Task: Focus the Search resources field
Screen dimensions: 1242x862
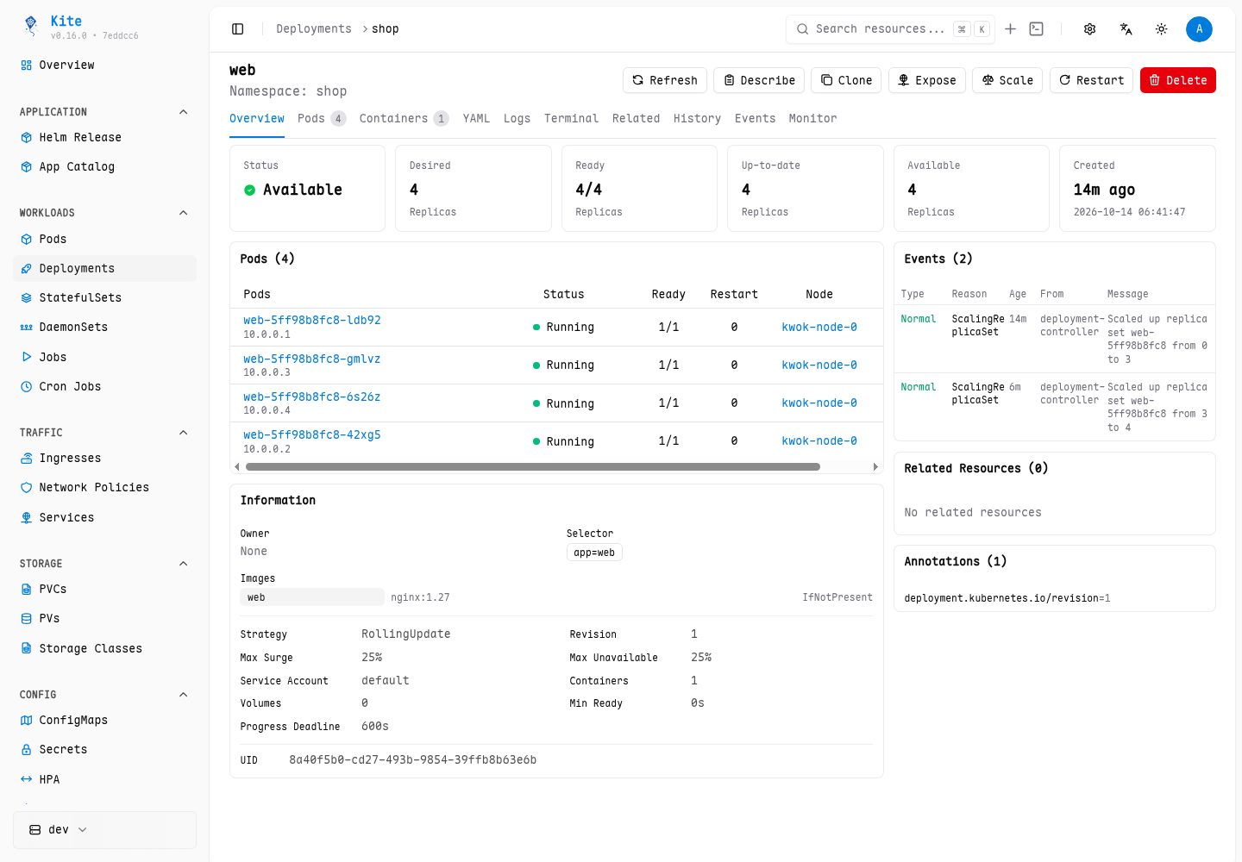Action: (x=890, y=29)
